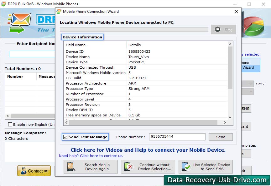Click the Details column header
The width and height of the screenshot is (271, 186).
point(177,45)
